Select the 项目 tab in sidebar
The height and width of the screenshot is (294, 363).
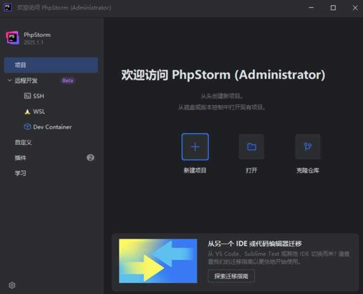[51, 65]
